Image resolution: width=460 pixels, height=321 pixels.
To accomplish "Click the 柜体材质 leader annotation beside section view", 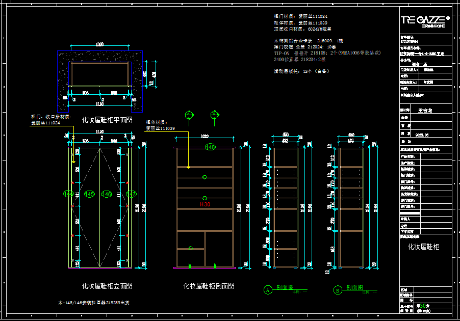I will coord(161,125).
